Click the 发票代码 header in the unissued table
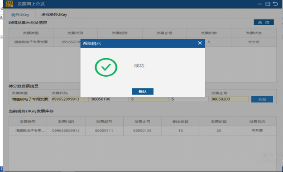 [x=75, y=33]
